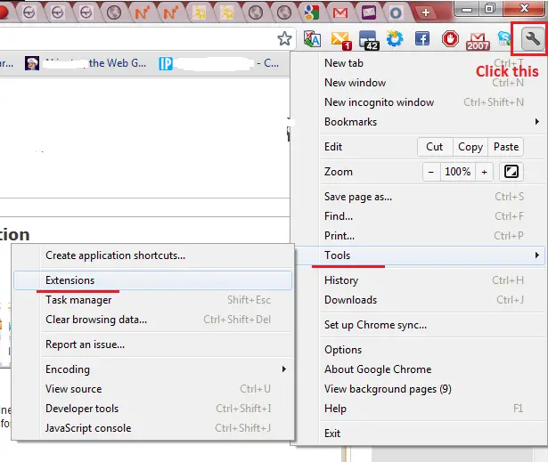Switch to the second yellow icon tab
The image size is (548, 462).
coord(227,12)
